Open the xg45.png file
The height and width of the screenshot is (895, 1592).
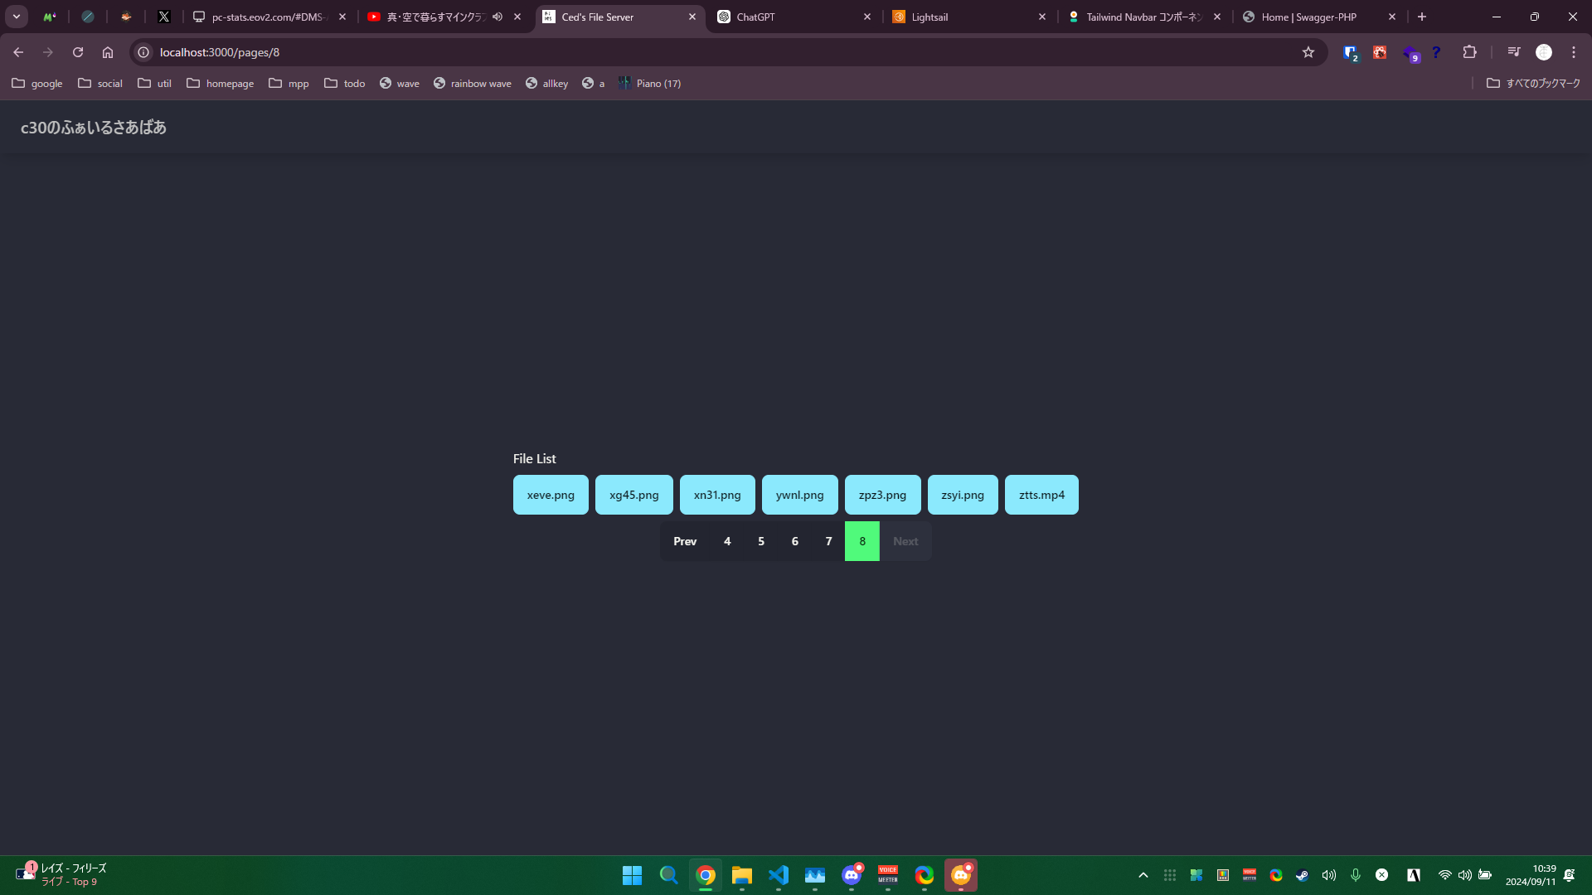(634, 495)
